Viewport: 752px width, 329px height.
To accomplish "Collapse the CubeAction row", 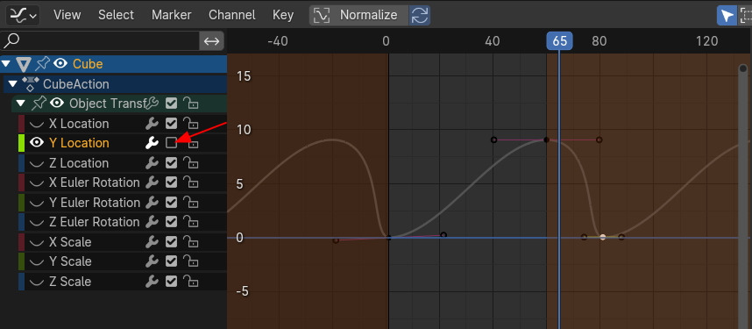I will point(13,84).
